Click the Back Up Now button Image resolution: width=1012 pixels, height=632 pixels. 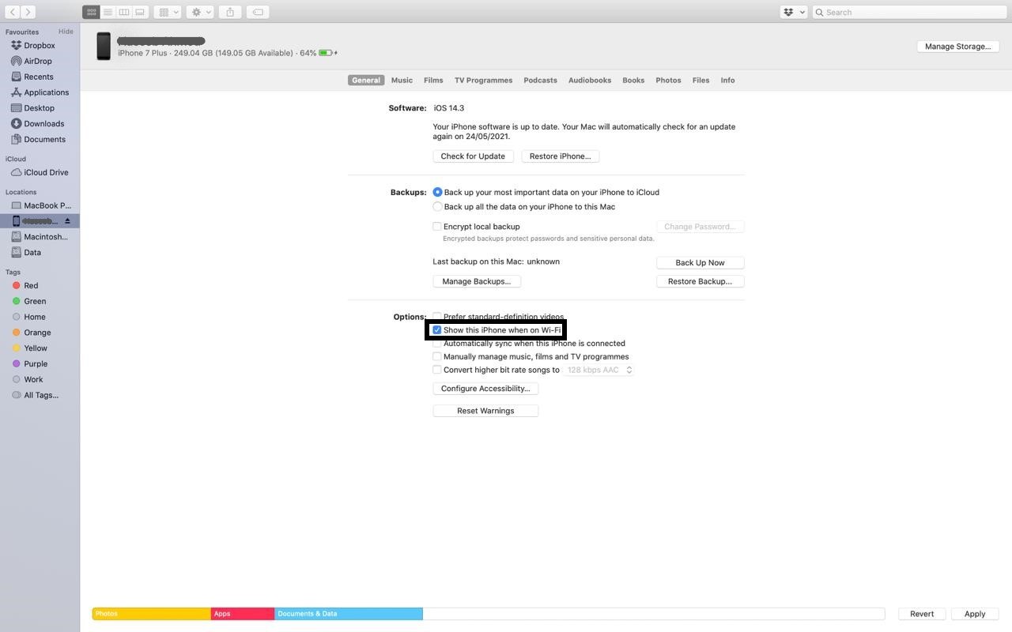(699, 262)
